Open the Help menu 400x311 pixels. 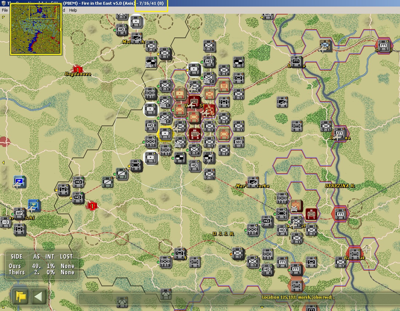[73, 10]
